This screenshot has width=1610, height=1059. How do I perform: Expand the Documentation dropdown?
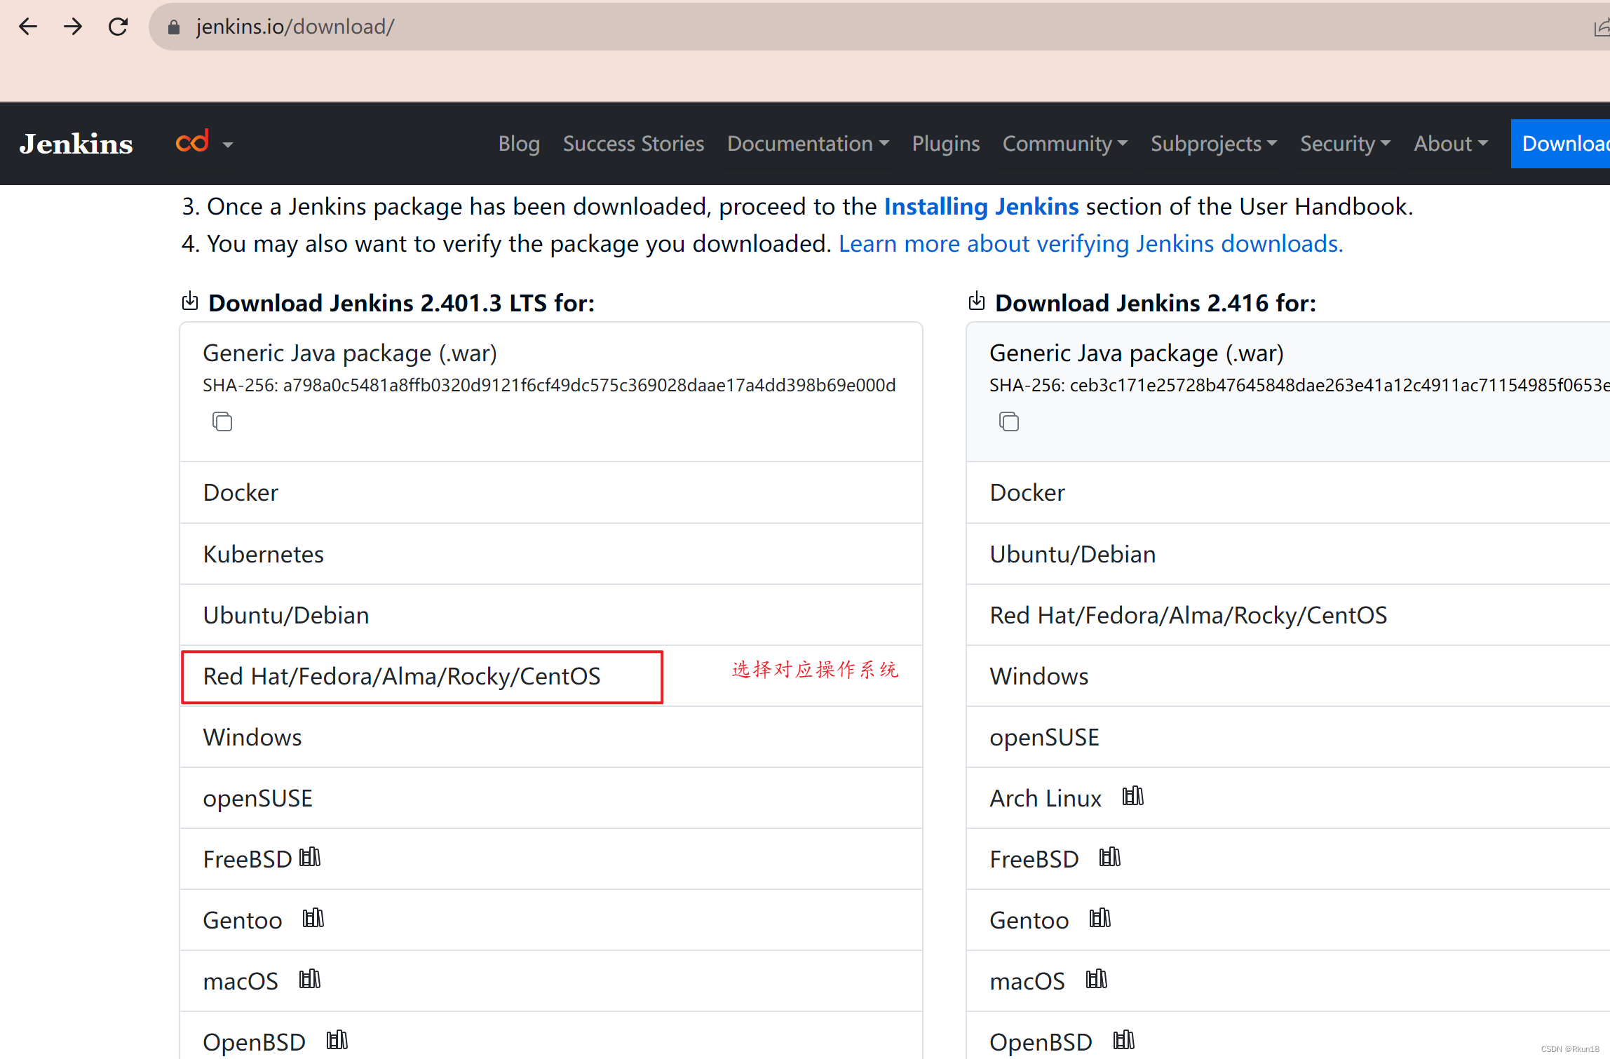pos(808,144)
